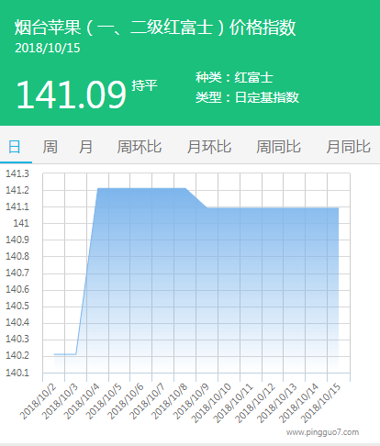Select the 月同比 tab
This screenshot has height=446, width=380.
(348, 147)
